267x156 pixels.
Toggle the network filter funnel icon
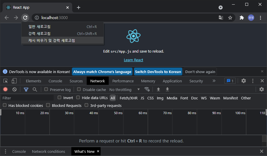tap(26, 90)
